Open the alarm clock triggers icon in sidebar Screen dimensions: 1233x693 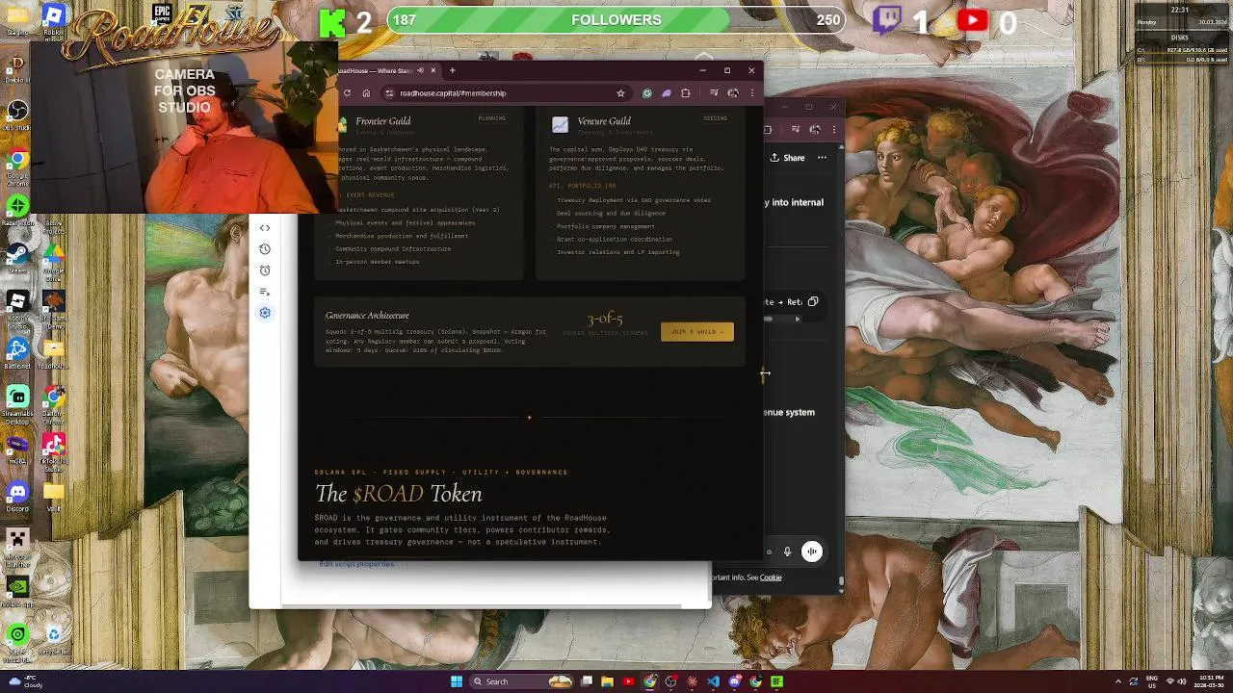265,270
